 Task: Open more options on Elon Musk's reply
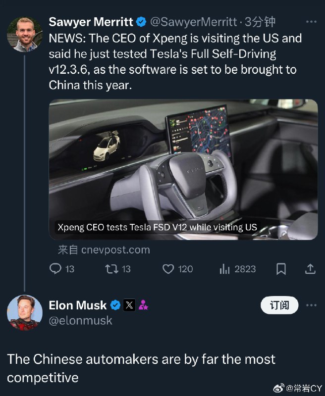coord(311,305)
